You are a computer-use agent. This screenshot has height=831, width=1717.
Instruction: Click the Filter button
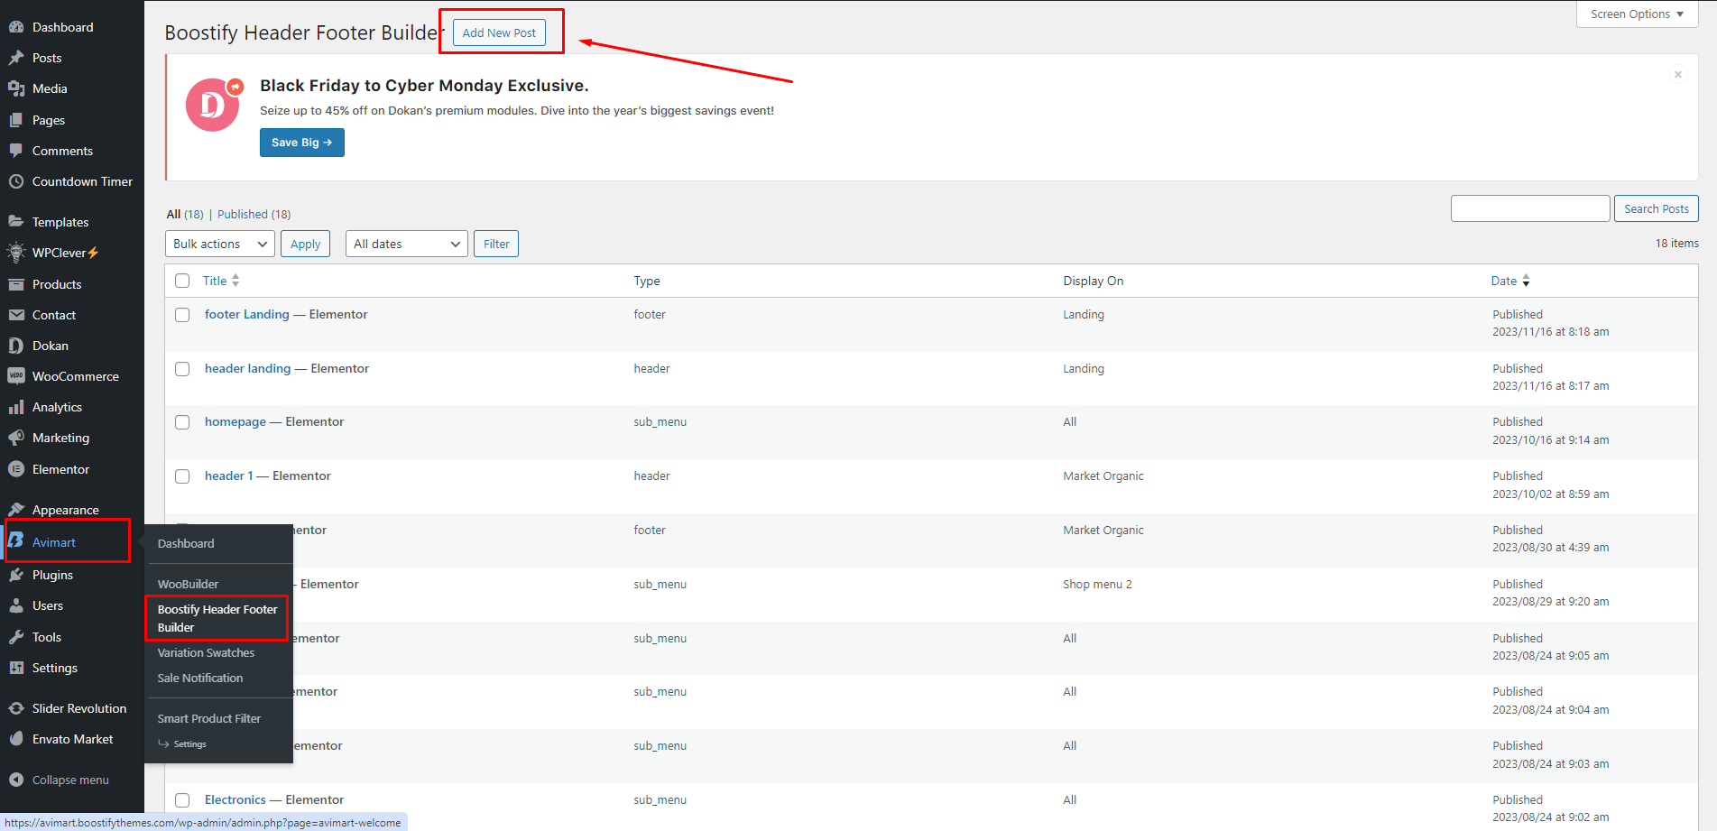point(496,244)
